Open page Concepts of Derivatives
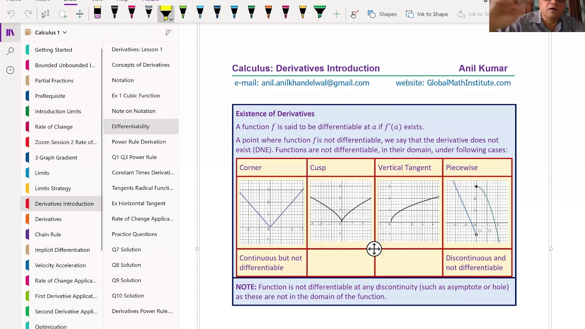Viewport: 585px width, 329px height. coord(140,65)
